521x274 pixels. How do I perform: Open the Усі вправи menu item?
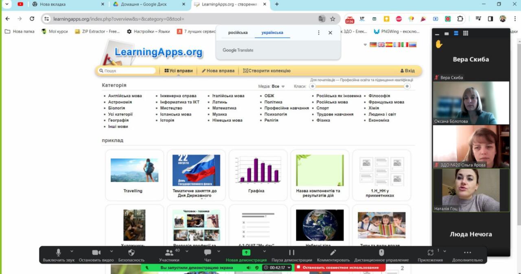click(x=179, y=71)
